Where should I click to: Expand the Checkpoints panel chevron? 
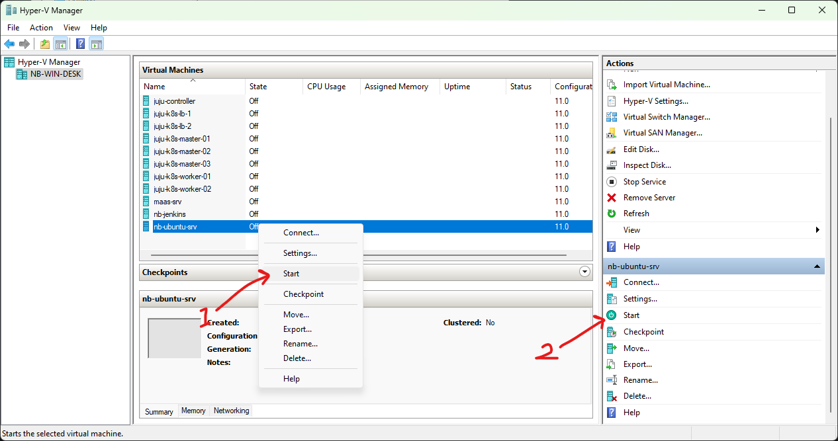584,272
